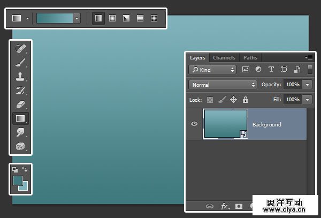This screenshot has width=321, height=218.
Task: Switch to the Channels tab
Action: (224, 58)
